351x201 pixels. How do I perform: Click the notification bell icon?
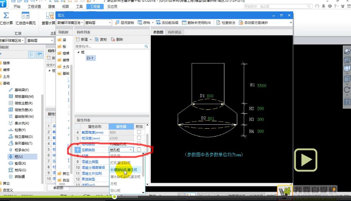pos(324,6)
